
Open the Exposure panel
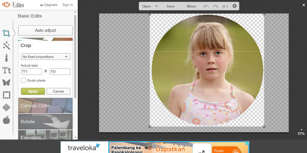click(45, 135)
